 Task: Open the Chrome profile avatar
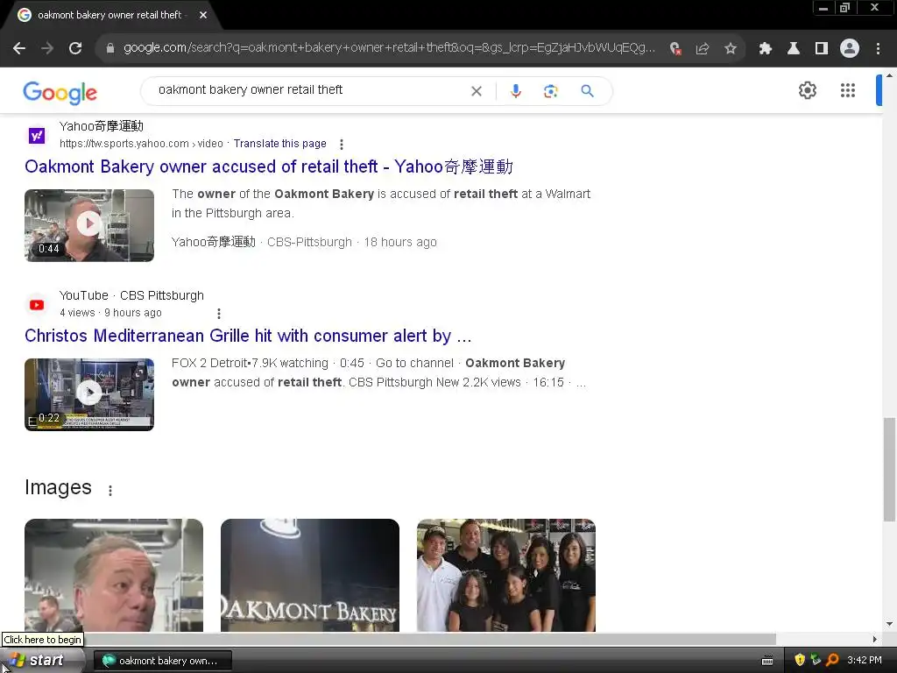850,49
